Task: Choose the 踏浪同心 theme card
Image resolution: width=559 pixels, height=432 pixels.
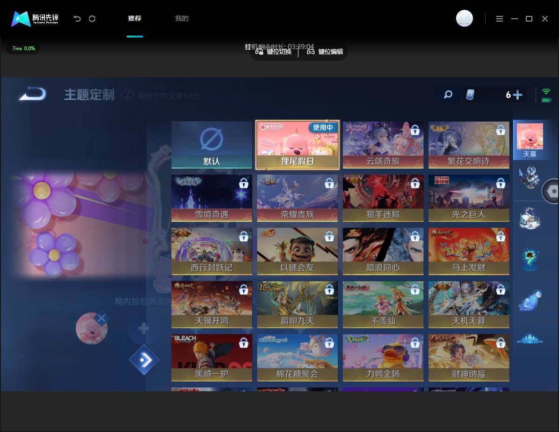Action: click(x=383, y=251)
